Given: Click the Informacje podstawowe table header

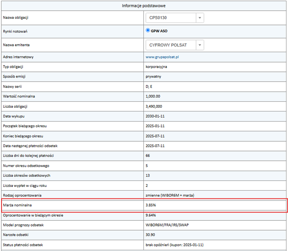Looking at the screenshot, I should (x=143, y=6).
